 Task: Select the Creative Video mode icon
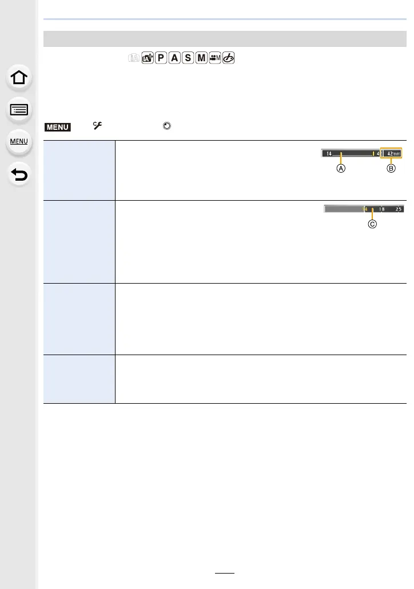tap(215, 58)
